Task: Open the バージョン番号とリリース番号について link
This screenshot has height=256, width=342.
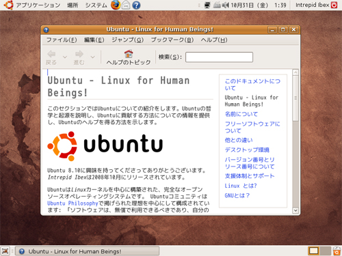Action: [x=250, y=163]
